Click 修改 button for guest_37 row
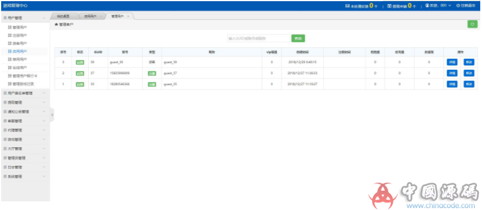 coord(469,73)
